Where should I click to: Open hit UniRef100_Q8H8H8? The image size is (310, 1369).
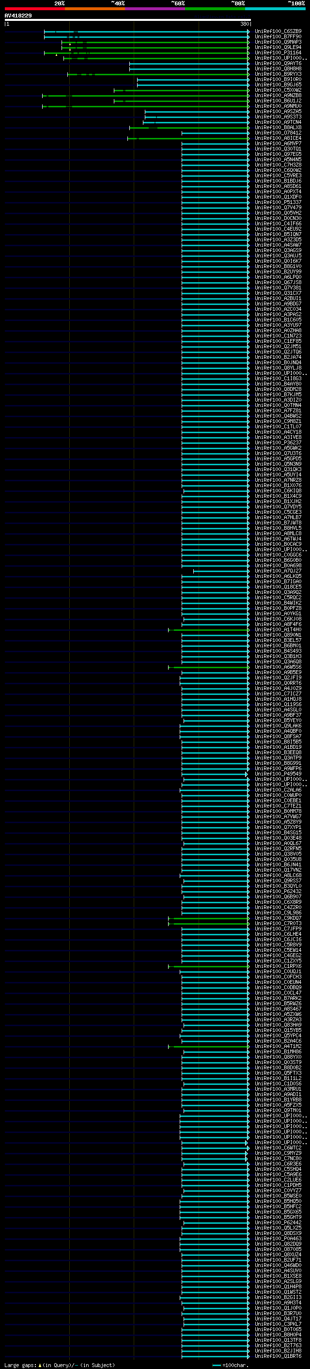coord(278,68)
